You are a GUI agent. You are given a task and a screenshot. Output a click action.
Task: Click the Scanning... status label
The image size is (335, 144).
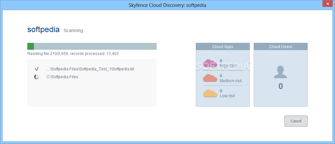tap(75, 30)
